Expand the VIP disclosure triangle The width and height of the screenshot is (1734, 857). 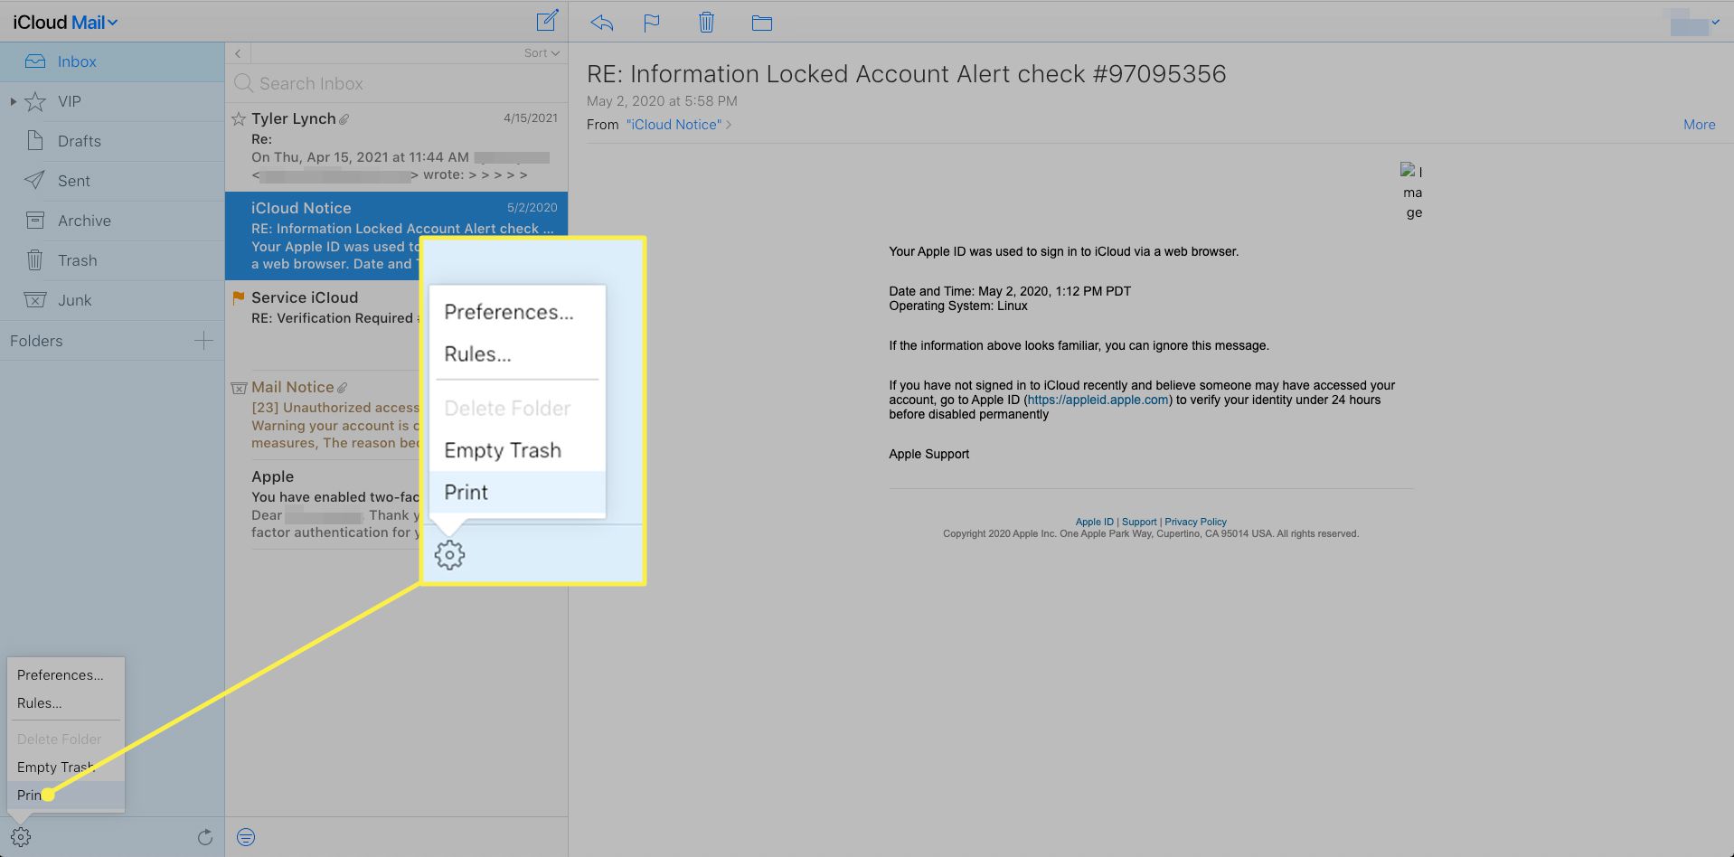coord(13,101)
